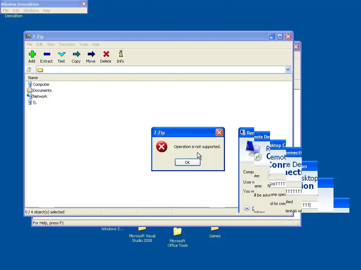Open the address path dropdown arrow
The width and height of the screenshot is (361, 270).
click(288, 70)
